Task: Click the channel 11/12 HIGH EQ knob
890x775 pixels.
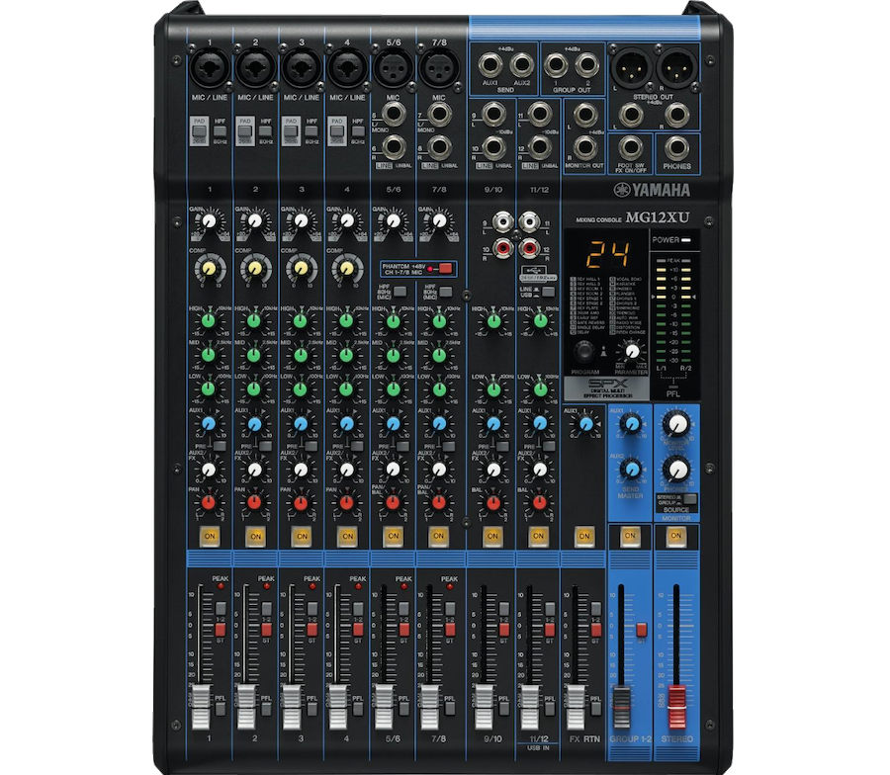Action: click(540, 321)
